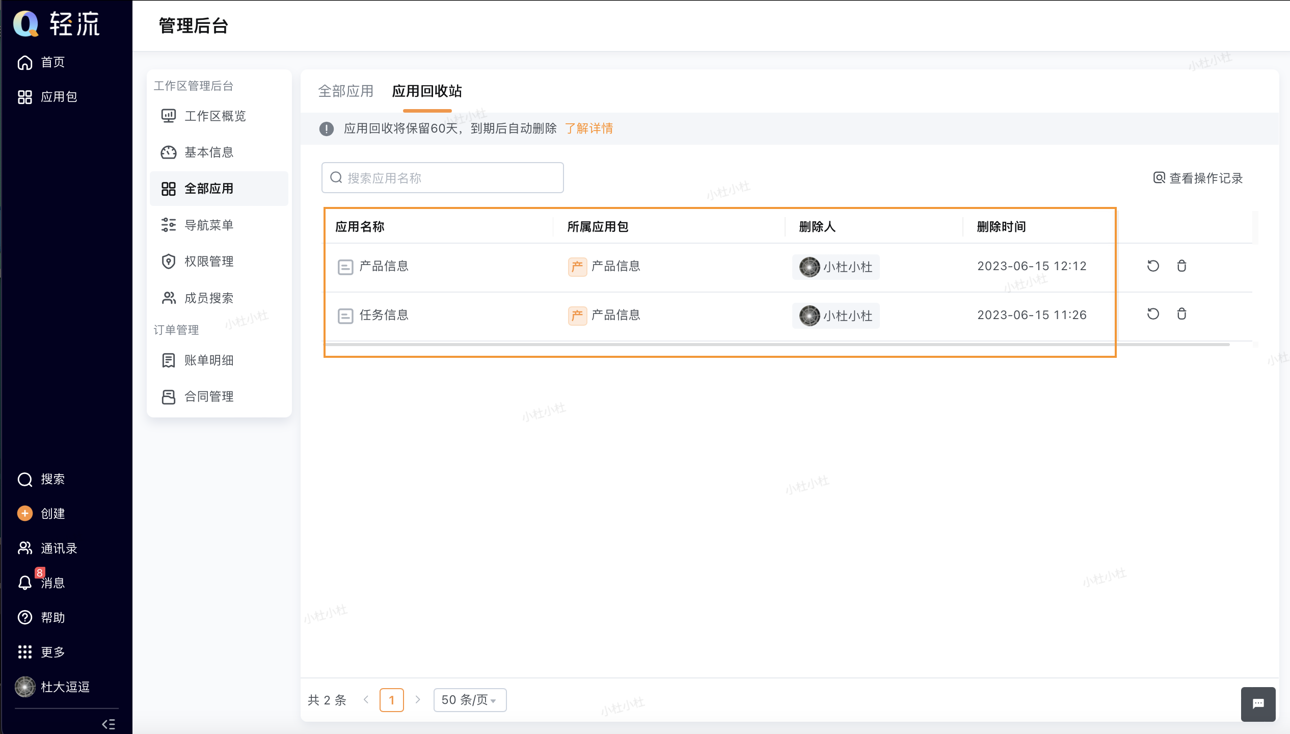
Task: Click 共 2 条 total count
Action: (327, 700)
